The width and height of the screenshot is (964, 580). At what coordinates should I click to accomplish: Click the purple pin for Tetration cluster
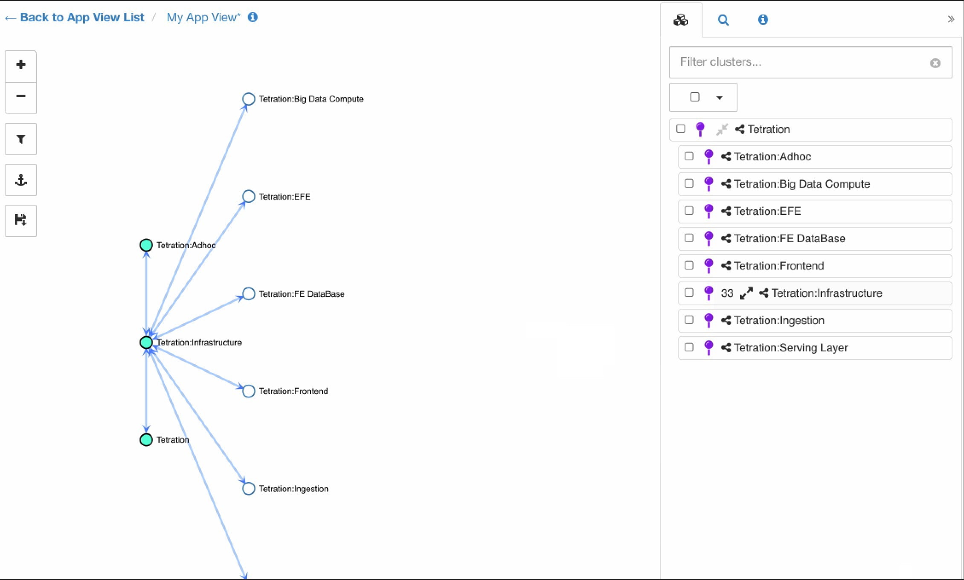coord(700,129)
